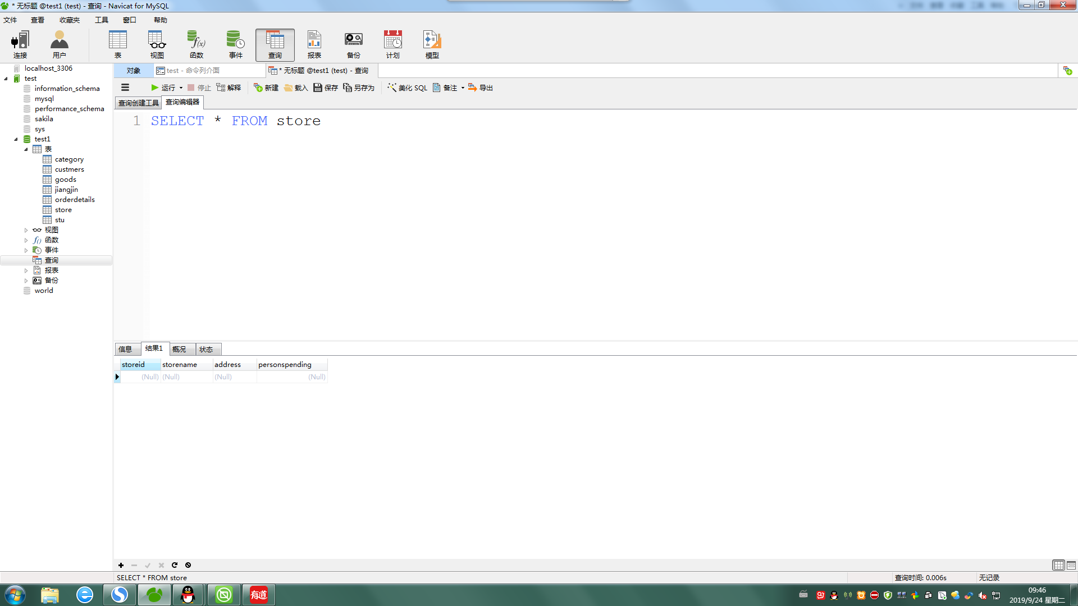1078x606 pixels.
Task: Switch to the 对象 tab
Action: click(134, 71)
